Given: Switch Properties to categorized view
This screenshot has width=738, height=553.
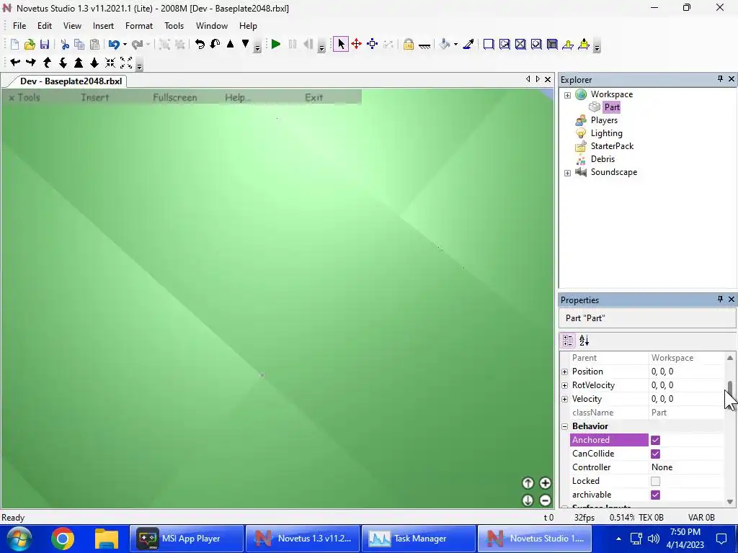Looking at the screenshot, I should [x=568, y=341].
